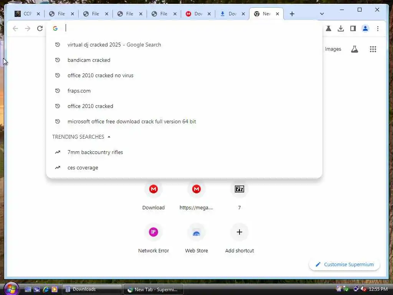393x295 pixels.
Task: Open the user profile avatar
Action: click(365, 28)
